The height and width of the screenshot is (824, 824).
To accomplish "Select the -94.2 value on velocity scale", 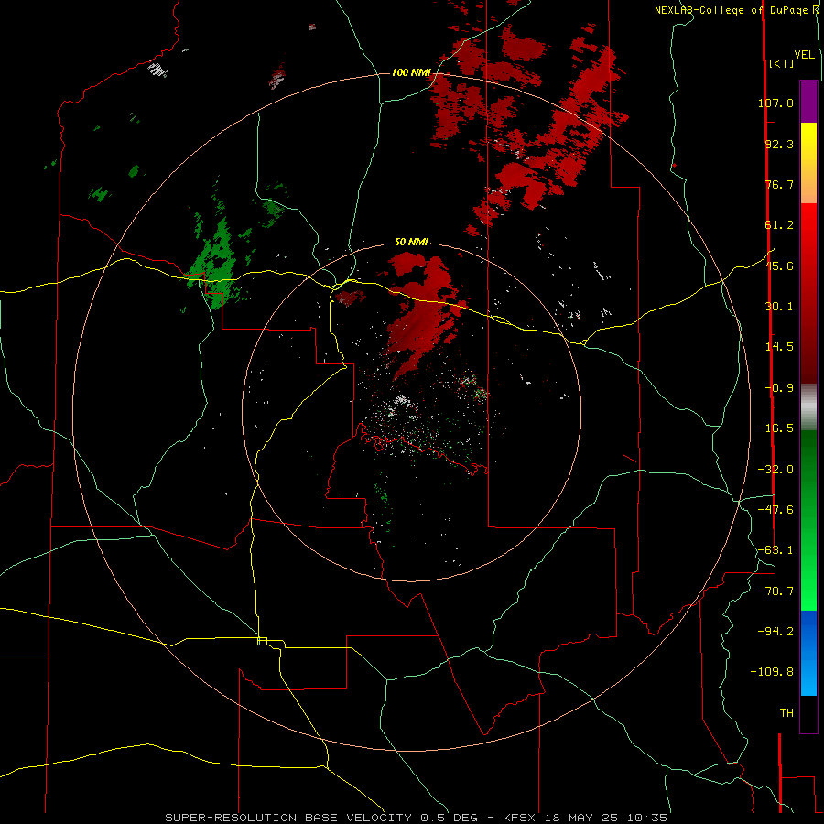I will (775, 632).
